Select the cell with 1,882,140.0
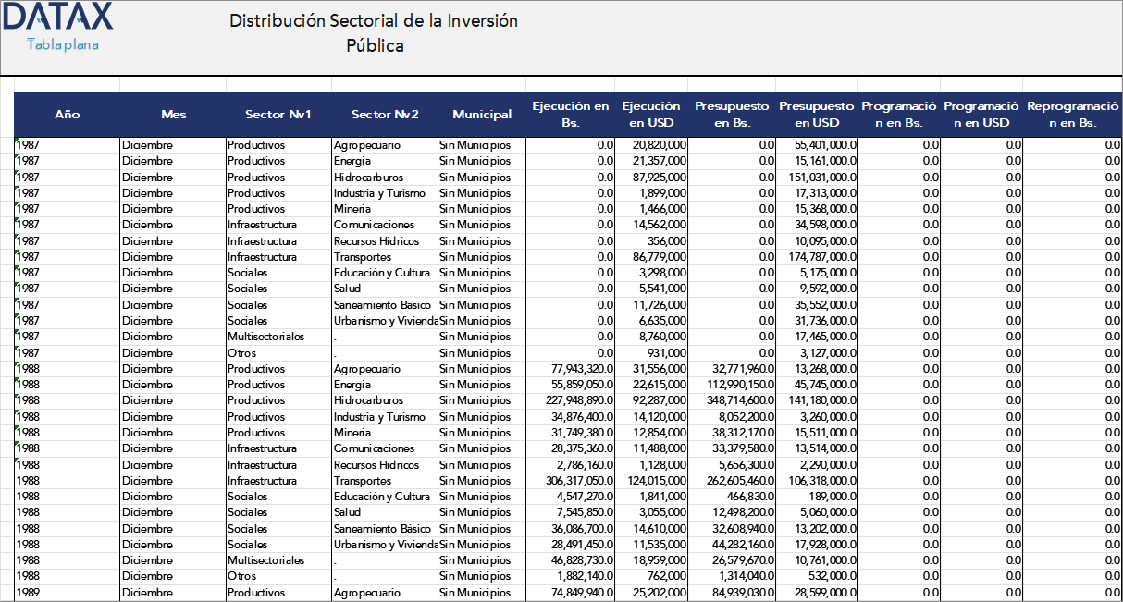Screen dimensions: 1123x602 click(x=571, y=576)
